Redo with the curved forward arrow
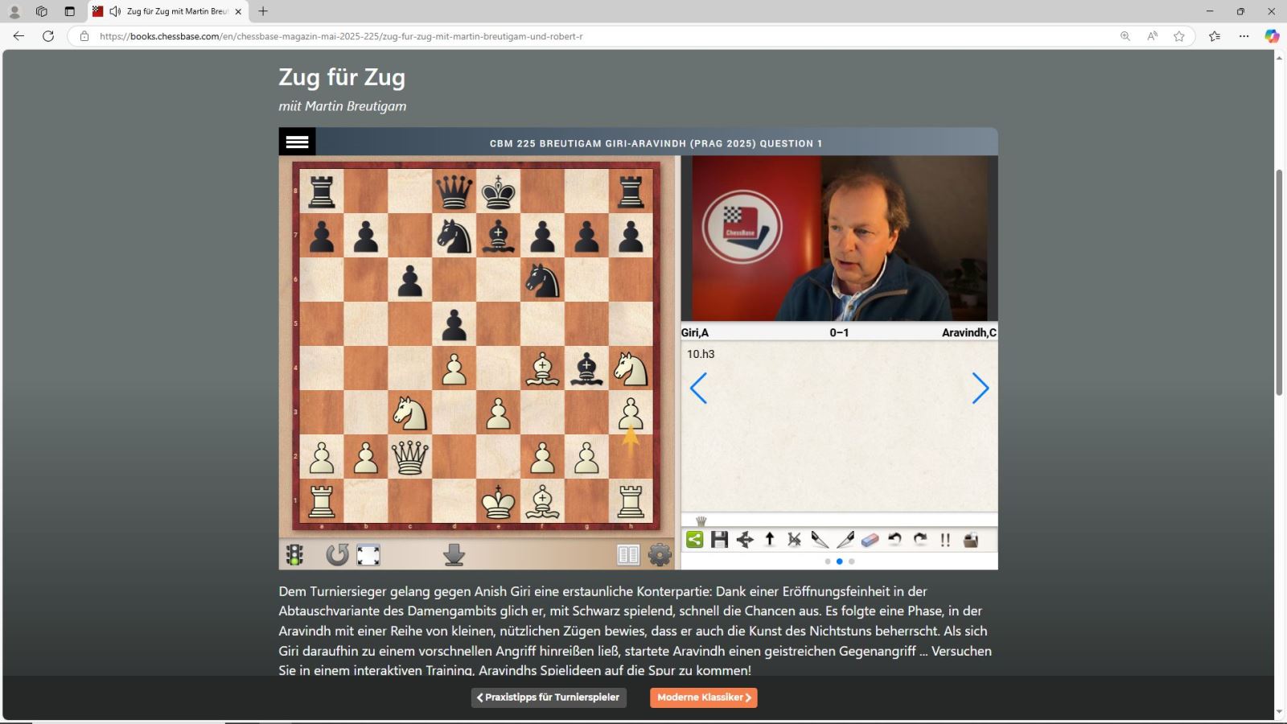 click(x=920, y=540)
